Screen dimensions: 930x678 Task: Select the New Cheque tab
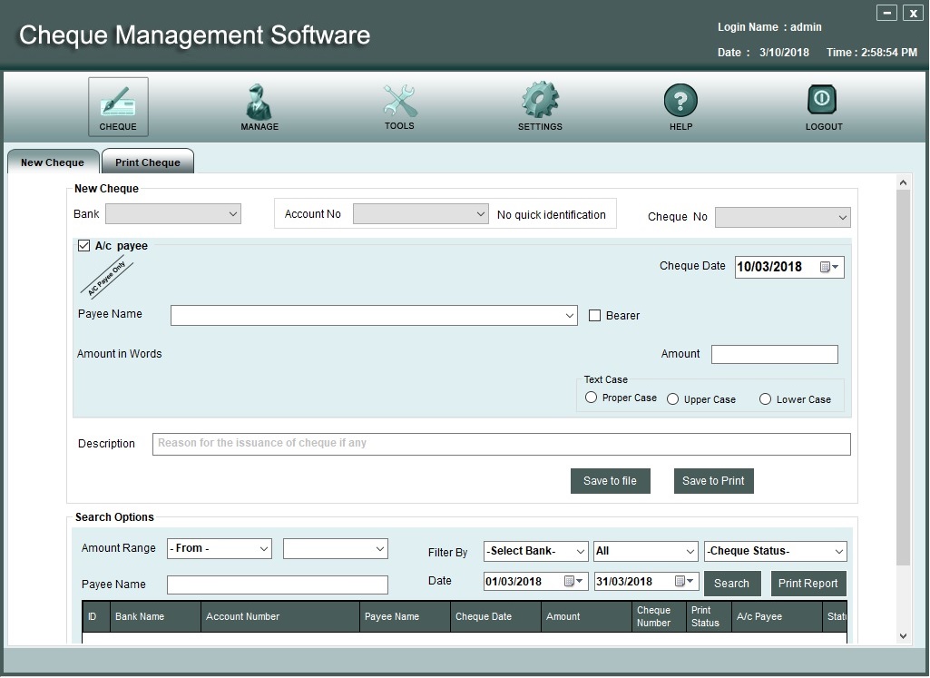click(x=53, y=162)
